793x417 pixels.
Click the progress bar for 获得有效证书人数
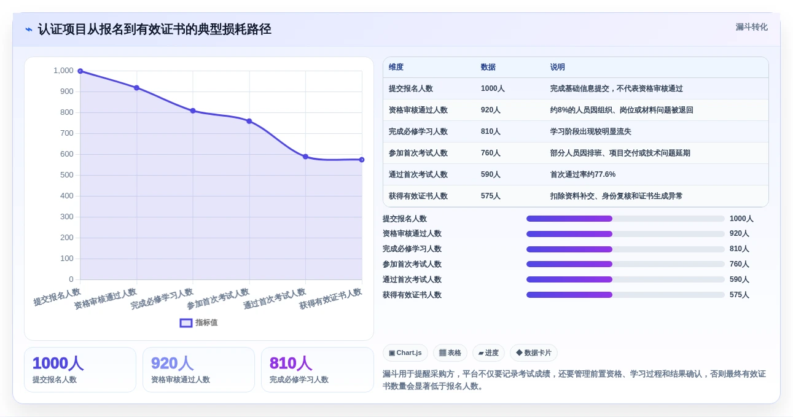tap(625, 295)
